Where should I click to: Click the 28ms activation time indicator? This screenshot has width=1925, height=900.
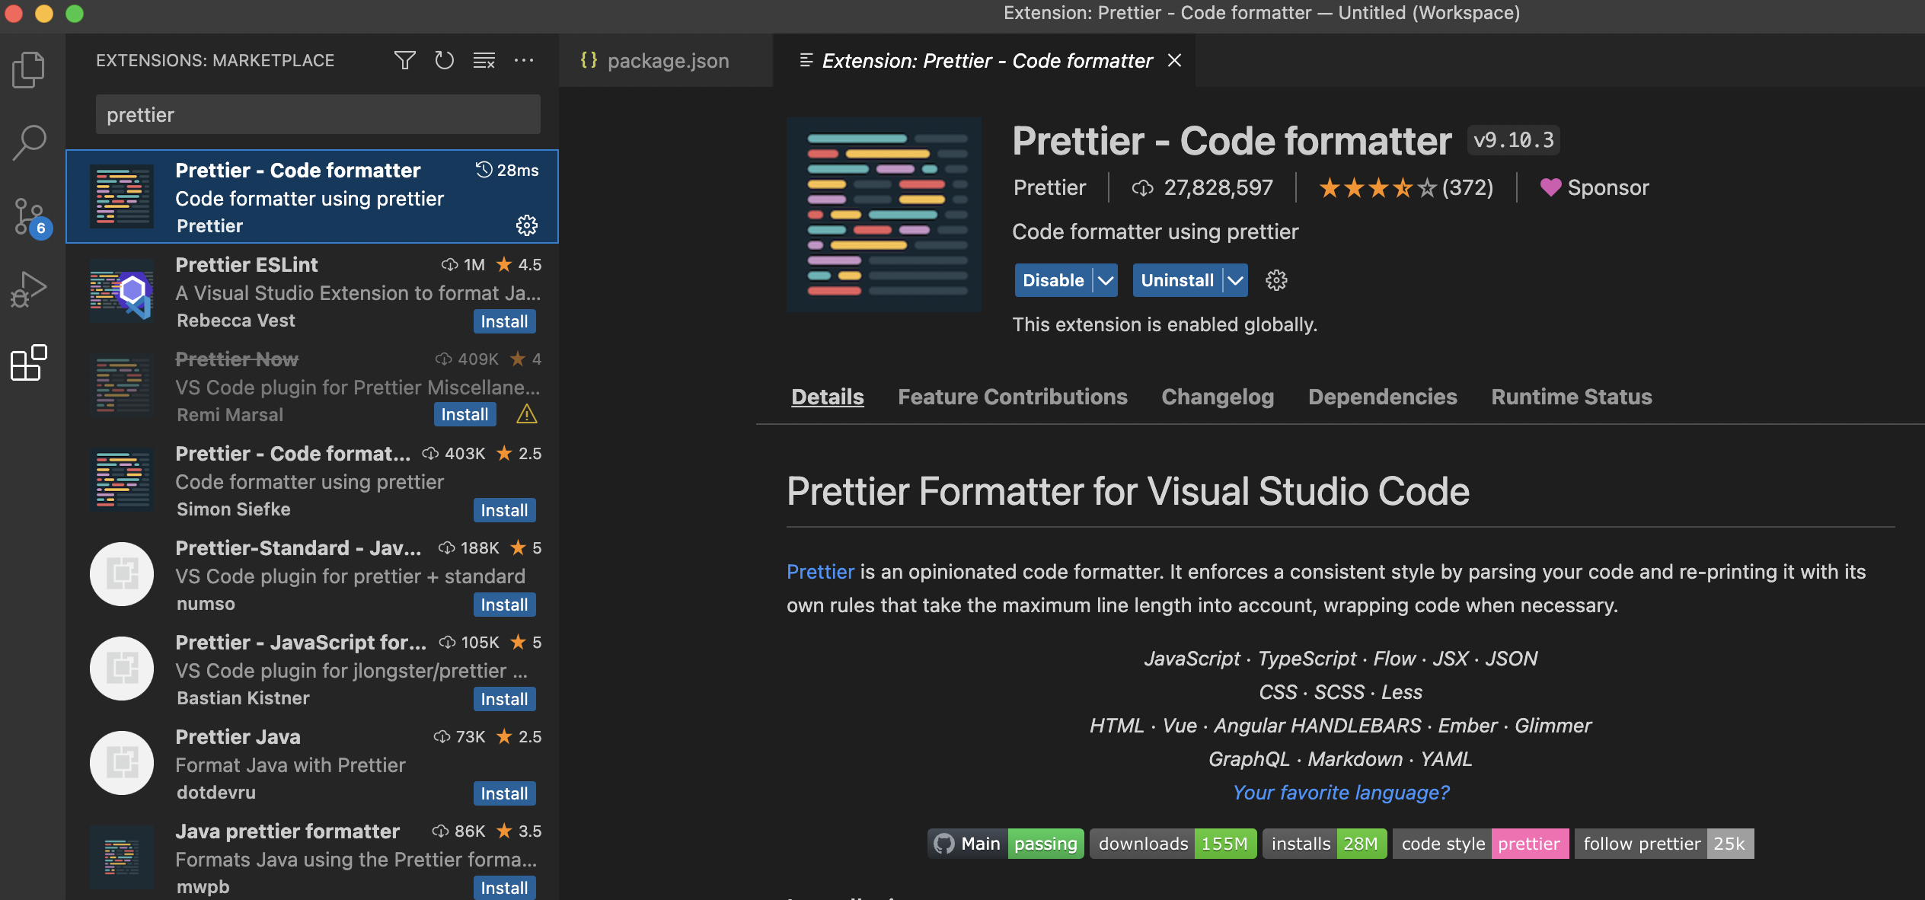507,170
